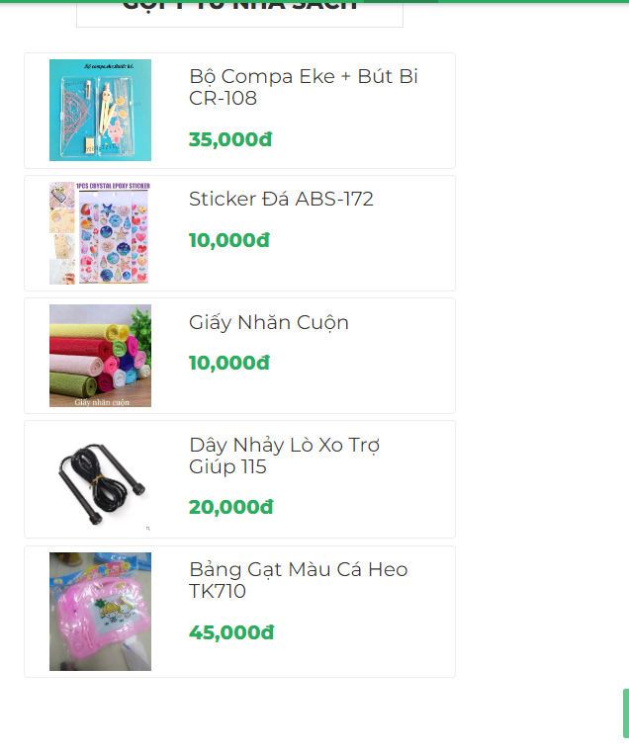View the pink dolphin drawing board image
629x749 pixels.
(100, 611)
